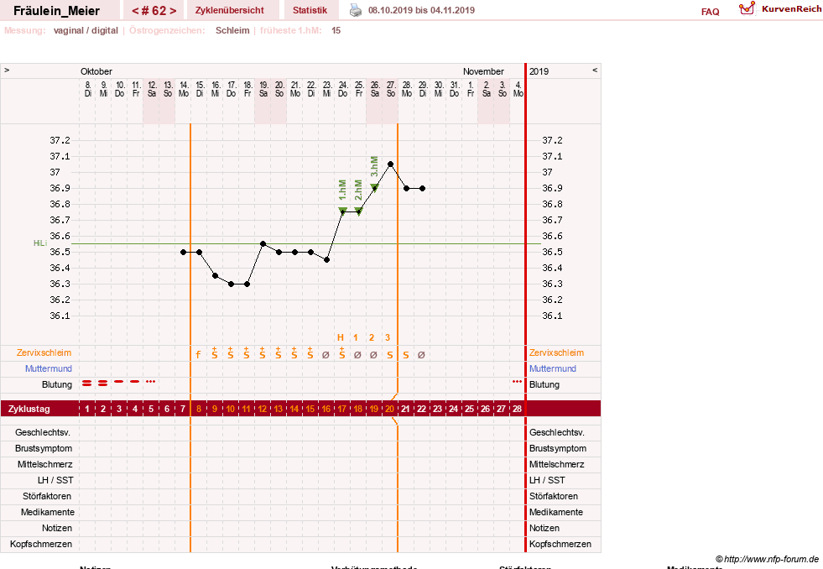This screenshot has width=823, height=569.
Task: Click the right-side Zervixschleim label
Action: coord(556,352)
